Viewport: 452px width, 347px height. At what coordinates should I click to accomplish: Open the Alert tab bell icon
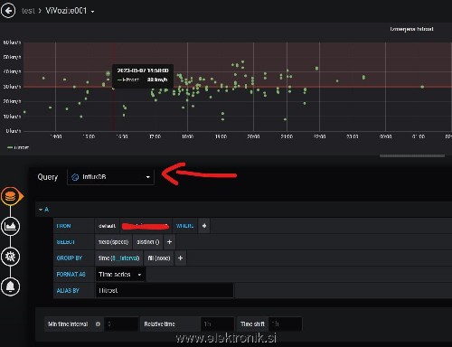tap(11, 286)
